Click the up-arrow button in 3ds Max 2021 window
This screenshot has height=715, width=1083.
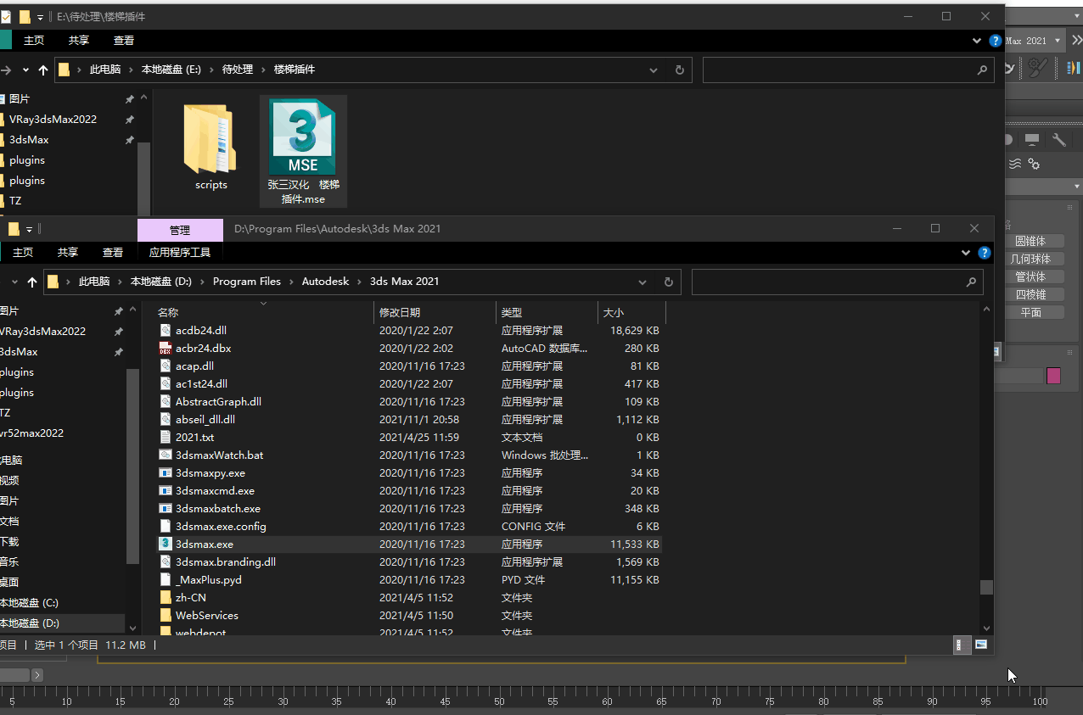coord(32,282)
